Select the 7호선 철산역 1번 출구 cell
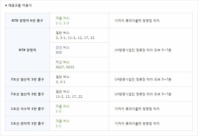Image resolution: width=198 pixels, height=136 pixels. click(x=27, y=79)
